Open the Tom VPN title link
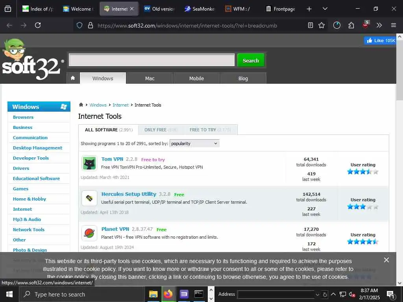Image resolution: width=403 pixels, height=302 pixels. click(x=112, y=159)
